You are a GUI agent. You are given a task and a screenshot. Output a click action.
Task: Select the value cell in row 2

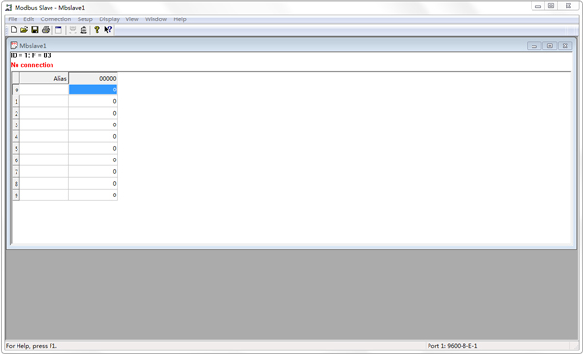point(92,113)
